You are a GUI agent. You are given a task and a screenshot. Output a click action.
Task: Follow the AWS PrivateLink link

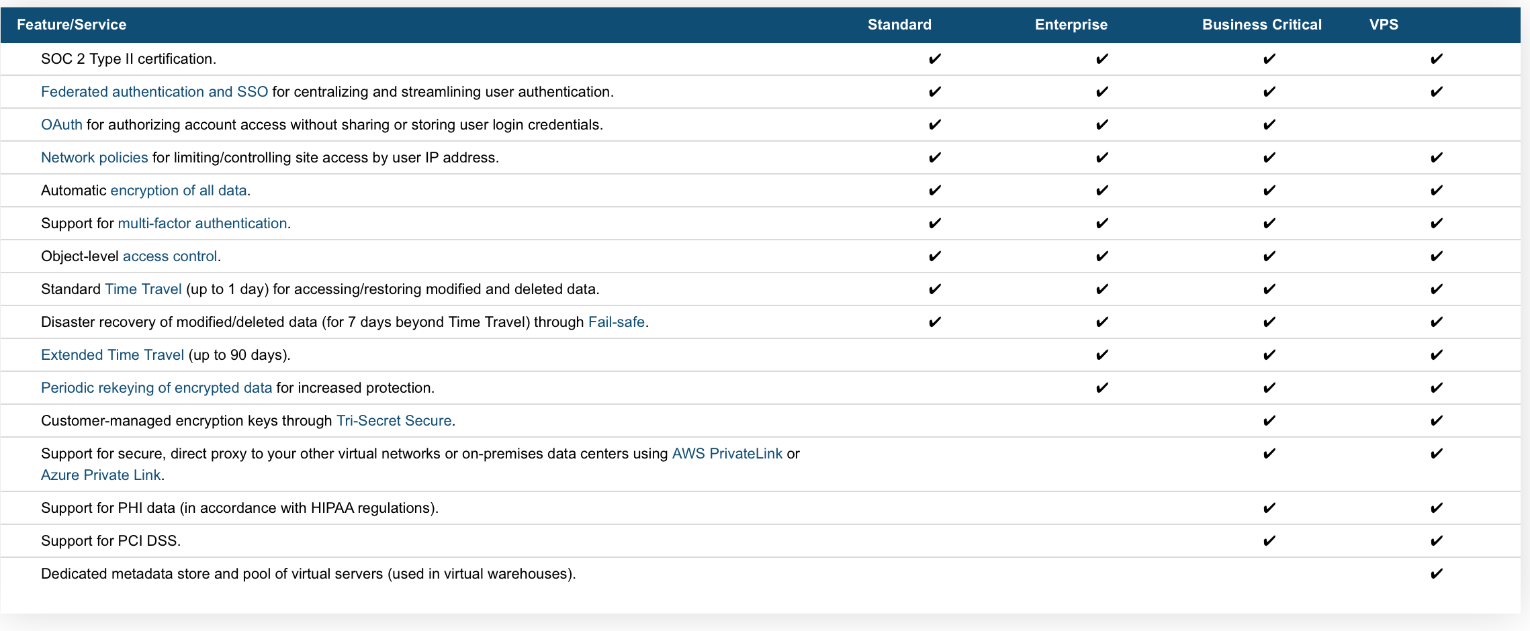(727, 454)
